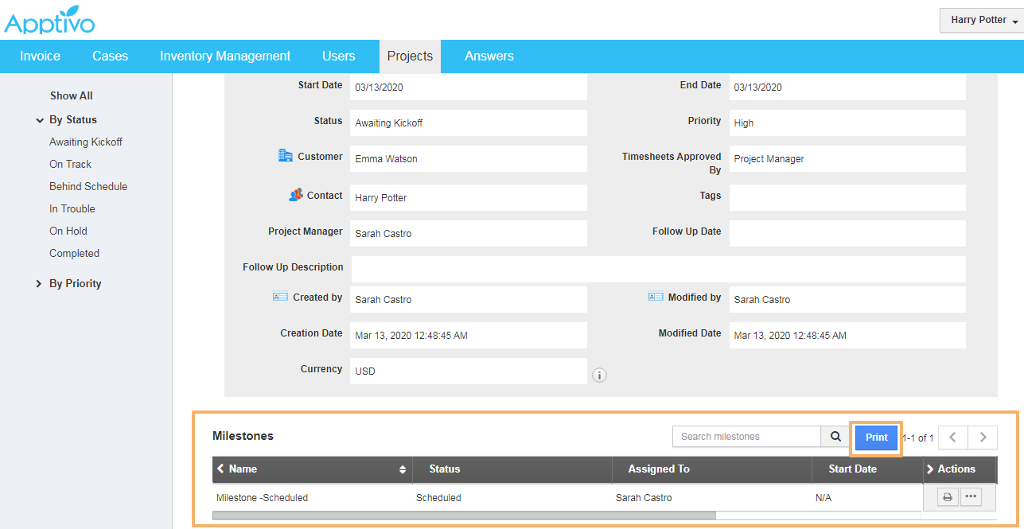Click the printer icon in milestone row
The width and height of the screenshot is (1024, 529).
(x=948, y=498)
